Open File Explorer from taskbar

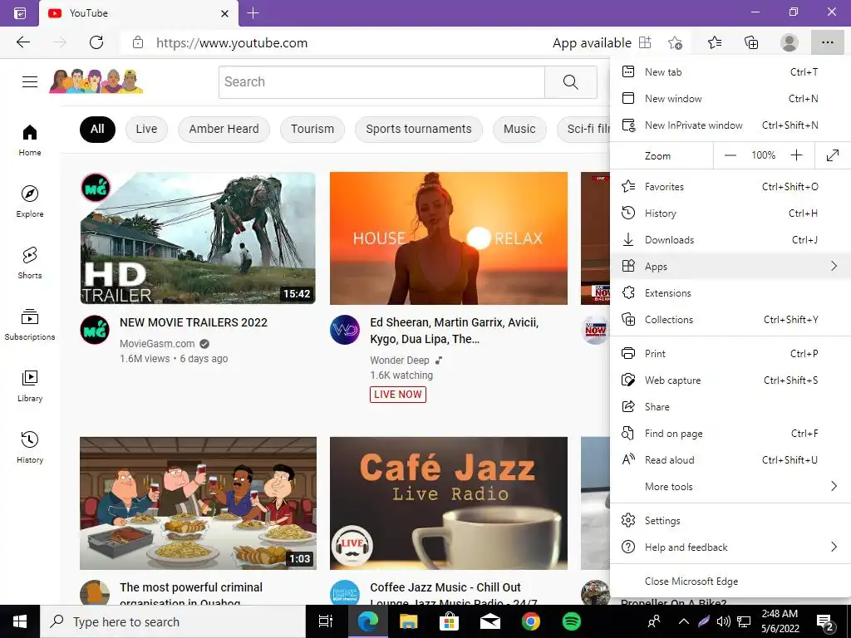[x=408, y=621]
